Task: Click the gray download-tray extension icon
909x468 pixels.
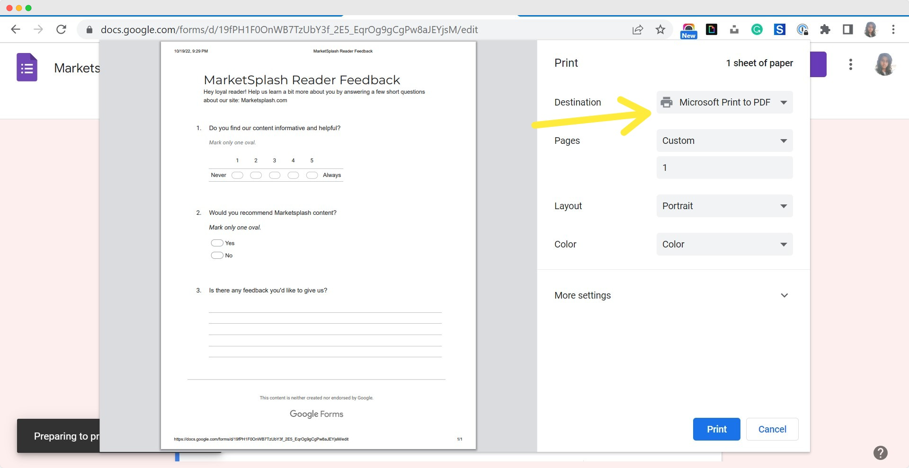Action: pyautogui.click(x=734, y=30)
